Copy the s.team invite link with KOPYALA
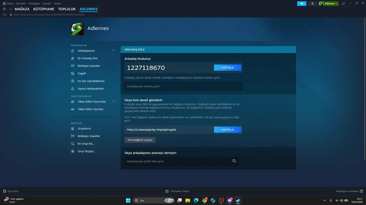366x205 pixels. click(x=228, y=130)
